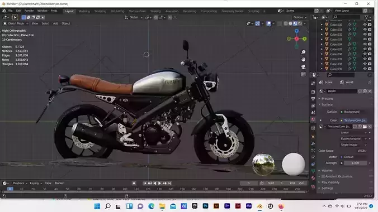
Task: Click the Options button in viewport header
Action: pos(300,17)
